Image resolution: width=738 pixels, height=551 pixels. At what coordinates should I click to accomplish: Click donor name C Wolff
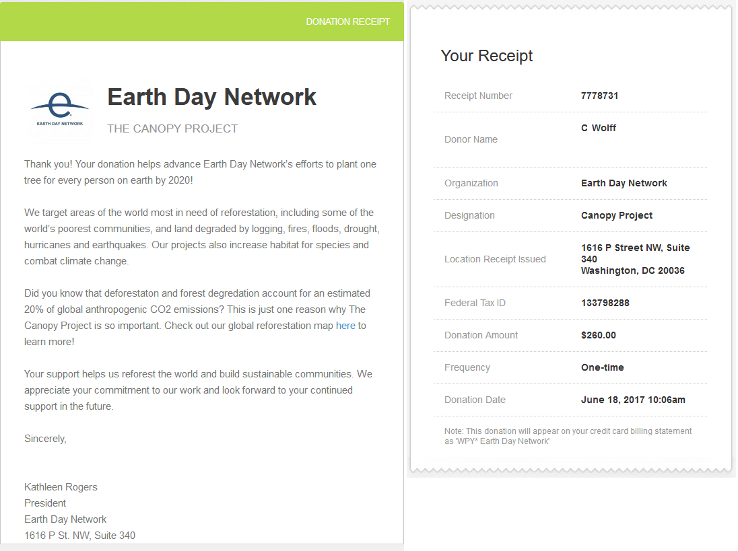(x=599, y=128)
